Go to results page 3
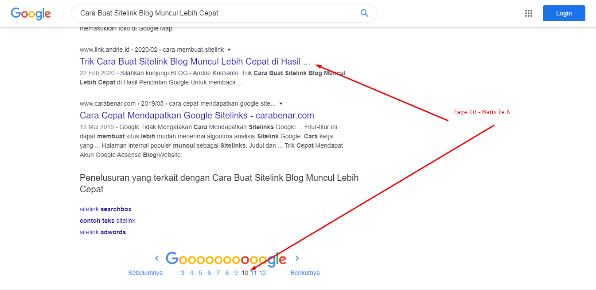This screenshot has height=290, width=596. 183,273
